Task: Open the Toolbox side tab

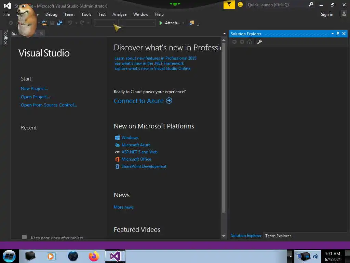Action: click(x=6, y=37)
